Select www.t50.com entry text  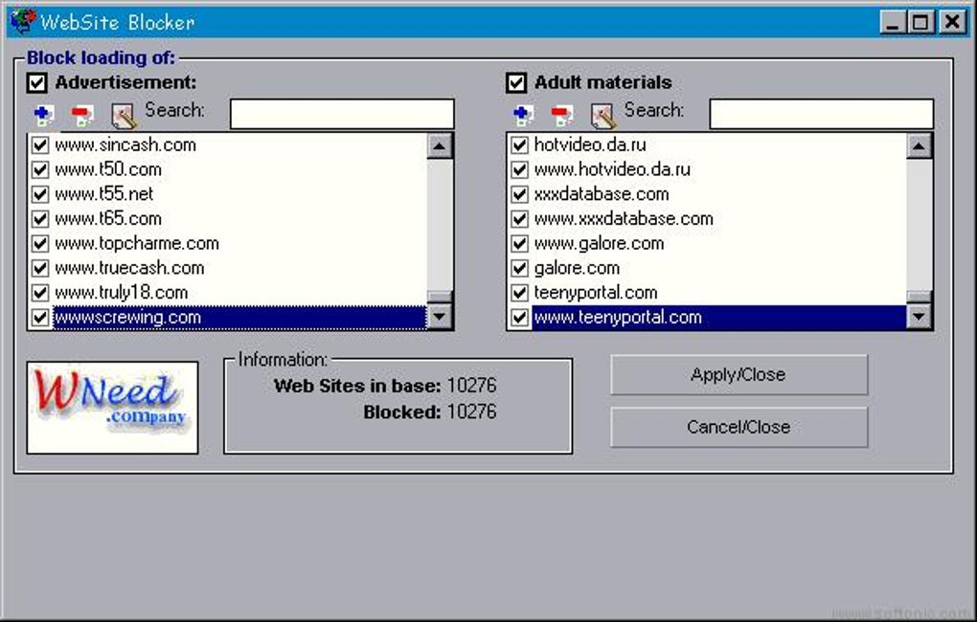tap(108, 169)
